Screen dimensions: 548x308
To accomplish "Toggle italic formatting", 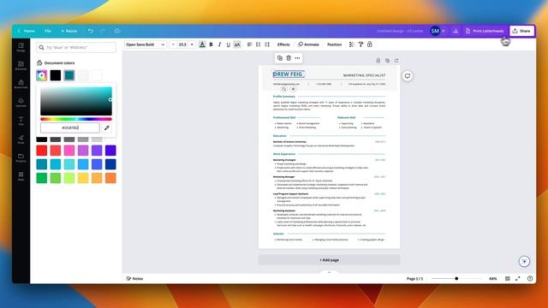I will tap(219, 44).
